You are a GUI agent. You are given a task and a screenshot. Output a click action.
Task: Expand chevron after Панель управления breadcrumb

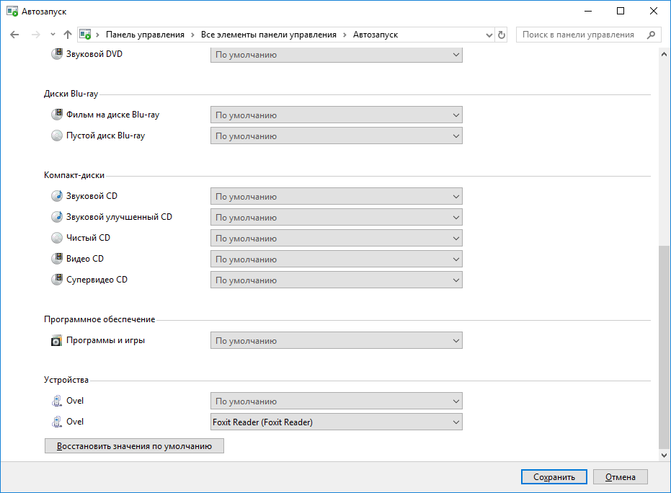(192, 35)
